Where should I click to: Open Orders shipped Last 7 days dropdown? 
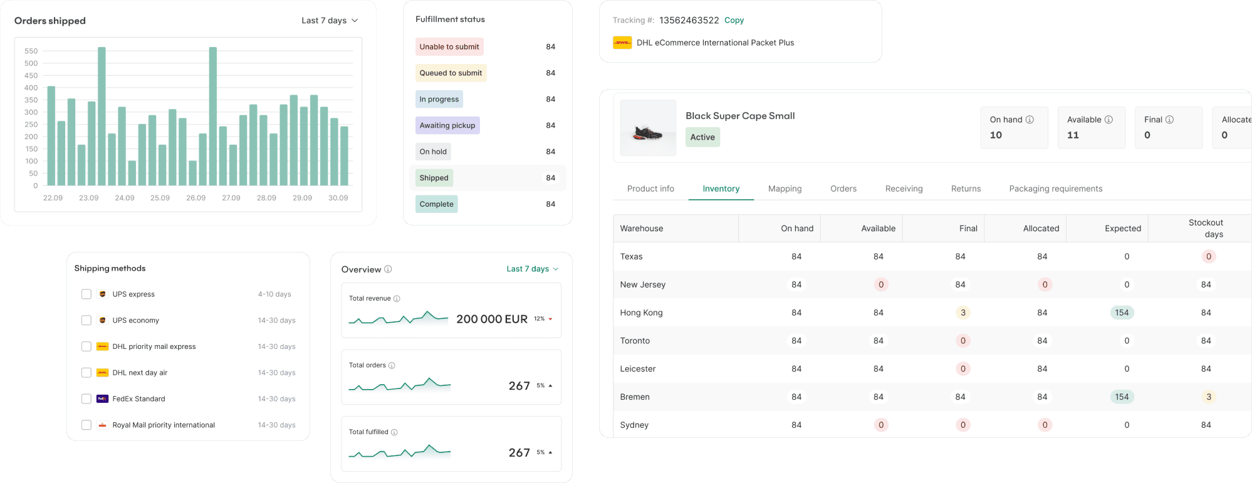[x=330, y=21]
